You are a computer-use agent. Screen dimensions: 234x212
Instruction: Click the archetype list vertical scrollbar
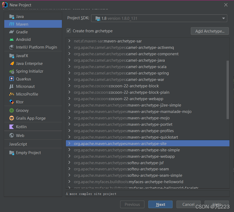228,90
